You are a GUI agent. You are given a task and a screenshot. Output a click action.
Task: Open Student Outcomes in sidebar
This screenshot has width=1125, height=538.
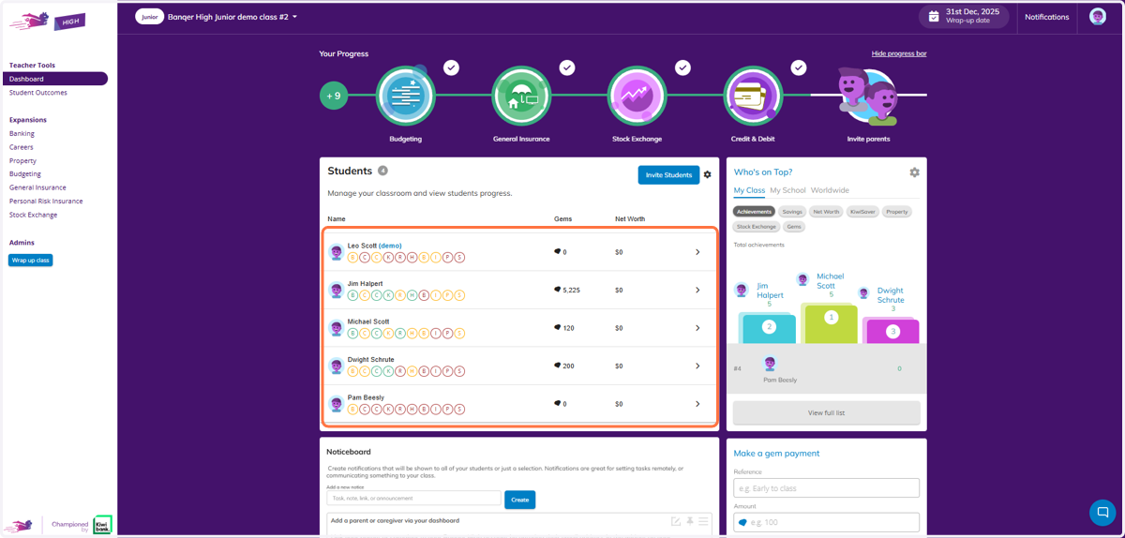click(x=38, y=93)
